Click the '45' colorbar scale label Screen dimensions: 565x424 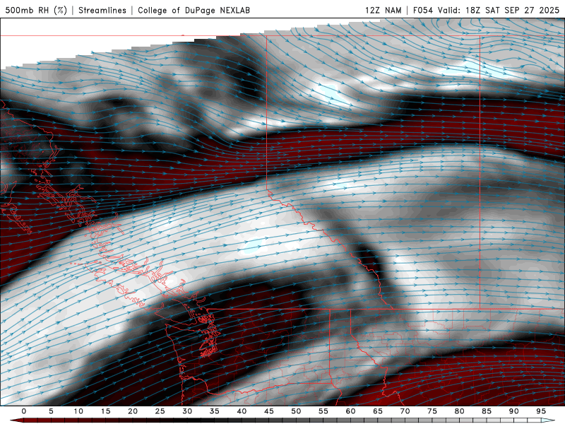[269, 411]
